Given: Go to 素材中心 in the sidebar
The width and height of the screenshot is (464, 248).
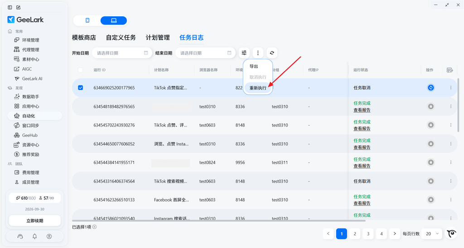Looking at the screenshot, I should 30,59.
